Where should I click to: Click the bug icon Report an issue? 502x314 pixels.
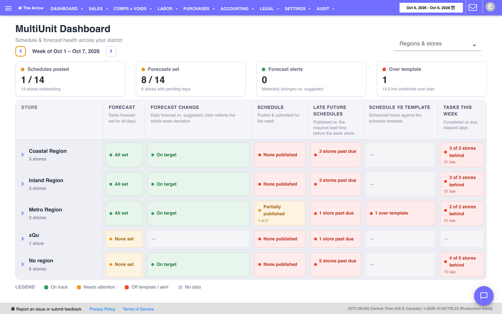13,309
